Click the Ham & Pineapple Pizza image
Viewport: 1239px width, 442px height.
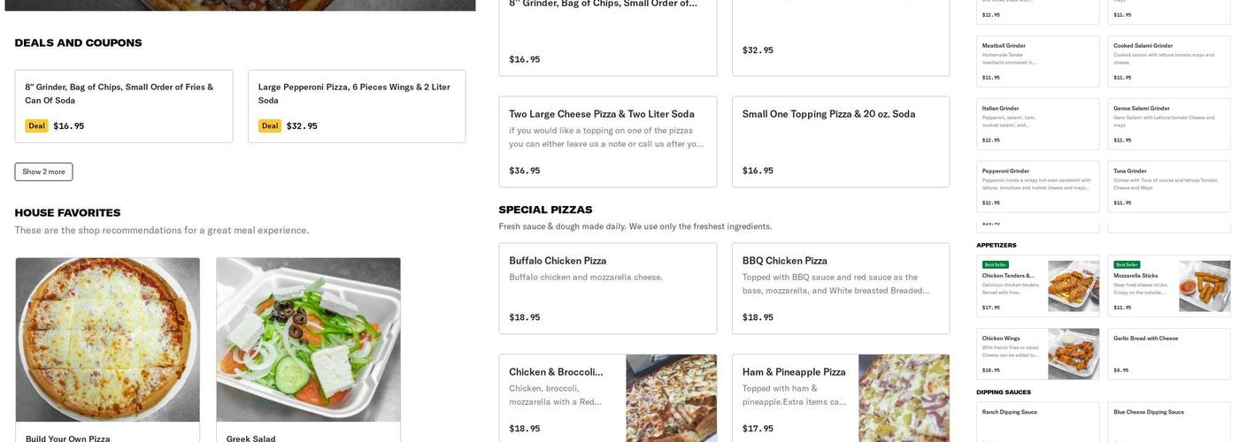904,398
